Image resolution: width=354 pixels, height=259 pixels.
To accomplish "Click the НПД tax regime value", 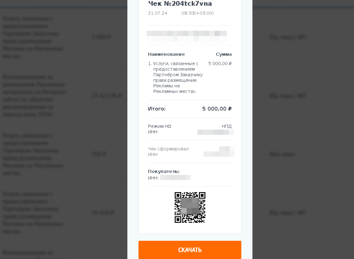I will tap(227, 126).
